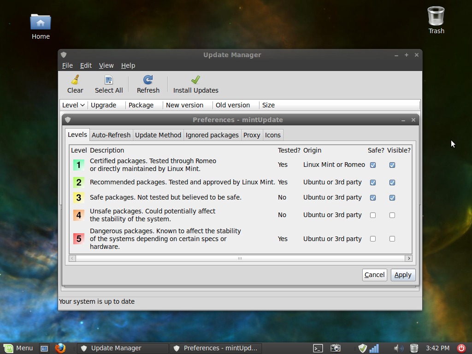Click the show desktop icon in the panel
Viewport: 472px width, 354px height.
pyautogui.click(x=44, y=348)
